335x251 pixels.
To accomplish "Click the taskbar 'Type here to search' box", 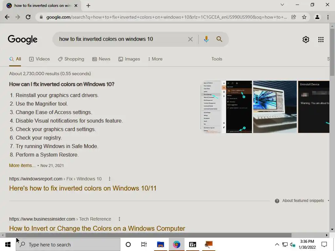I will click(68, 244).
